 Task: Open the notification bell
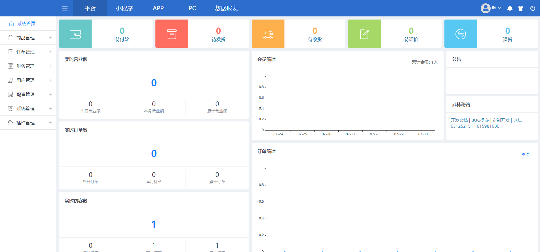(x=510, y=8)
